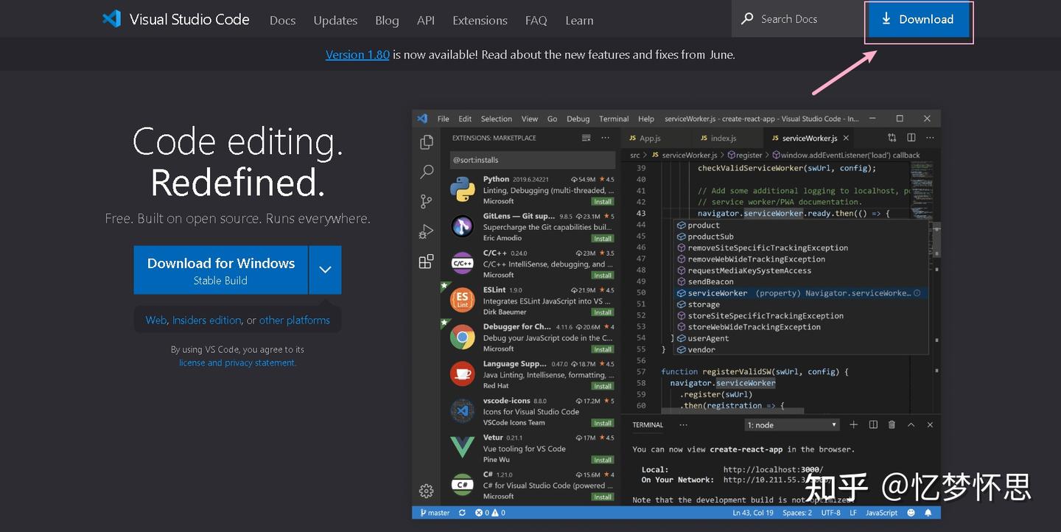Open the File menu
The width and height of the screenshot is (1061, 532).
click(443, 118)
